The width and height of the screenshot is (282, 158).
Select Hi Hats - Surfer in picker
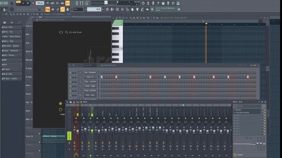pos(12,79)
